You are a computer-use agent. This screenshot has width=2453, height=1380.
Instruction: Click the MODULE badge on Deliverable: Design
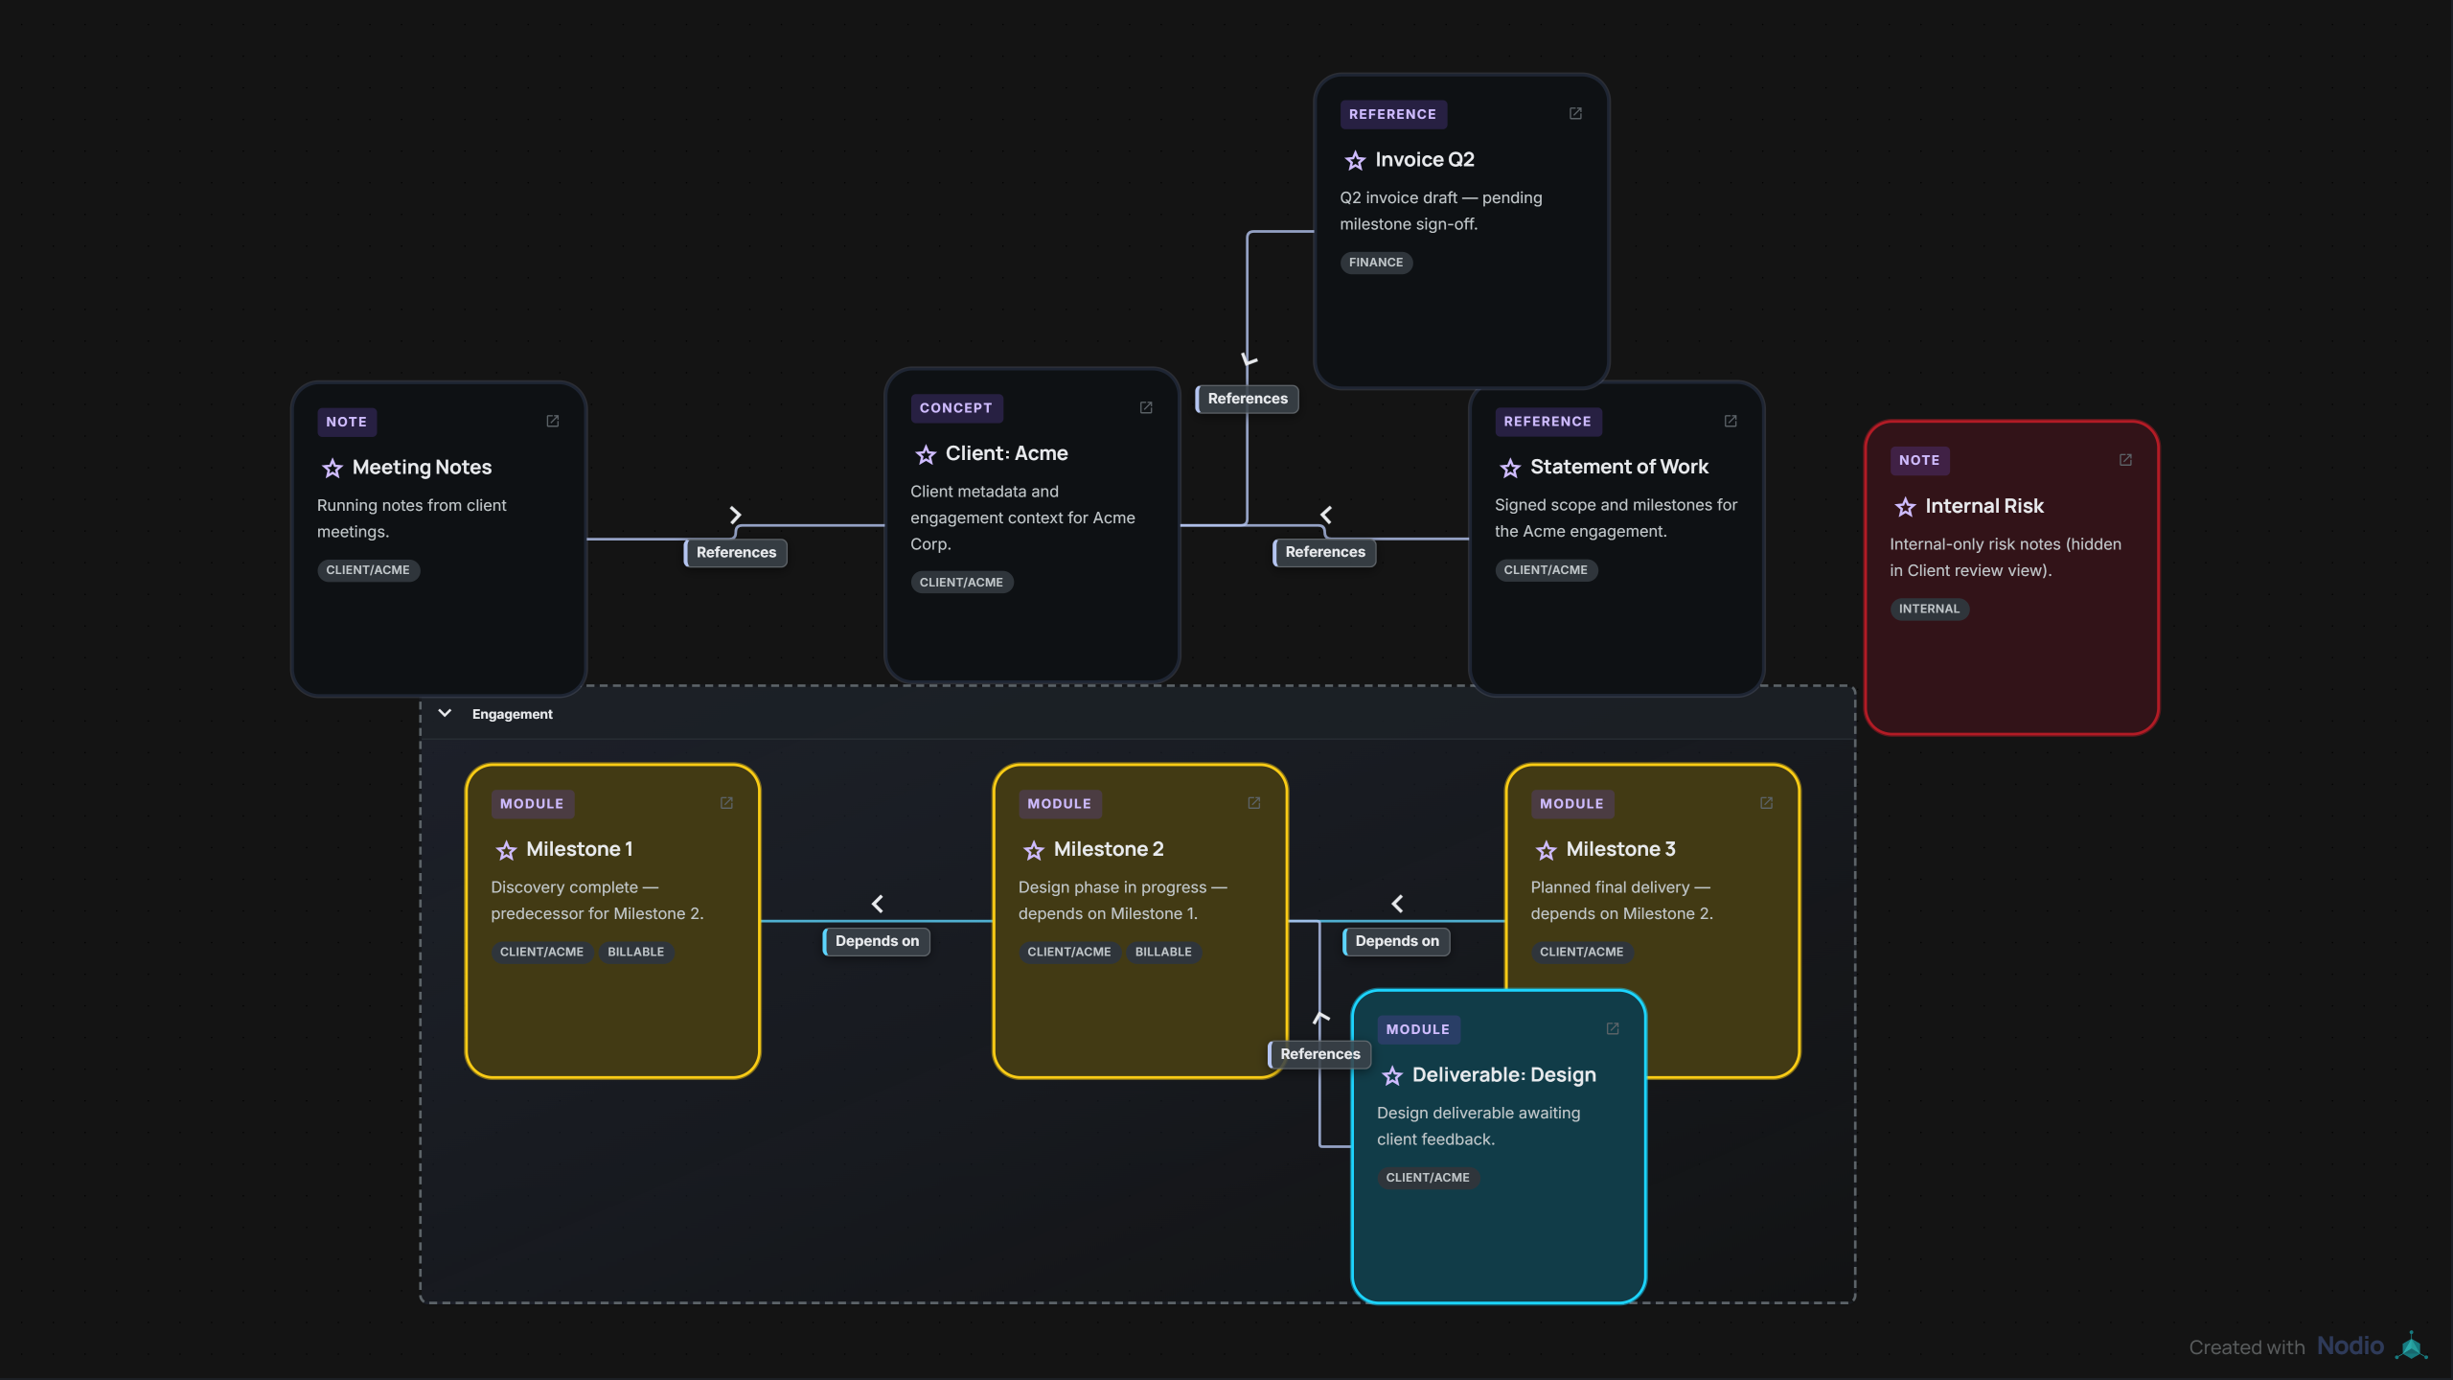1418,1029
